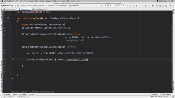Collapse the onCreate function fold marker on line 16
The height and width of the screenshot is (98, 175).
pos(11,21)
